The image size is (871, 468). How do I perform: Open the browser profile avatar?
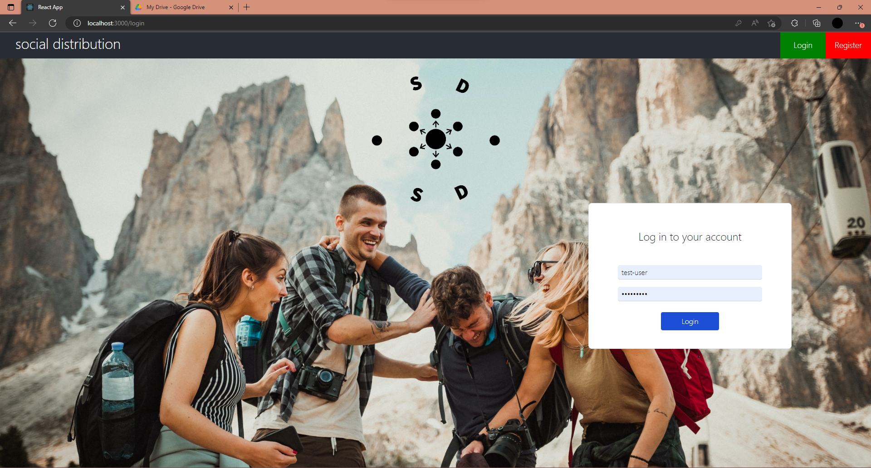[837, 23]
